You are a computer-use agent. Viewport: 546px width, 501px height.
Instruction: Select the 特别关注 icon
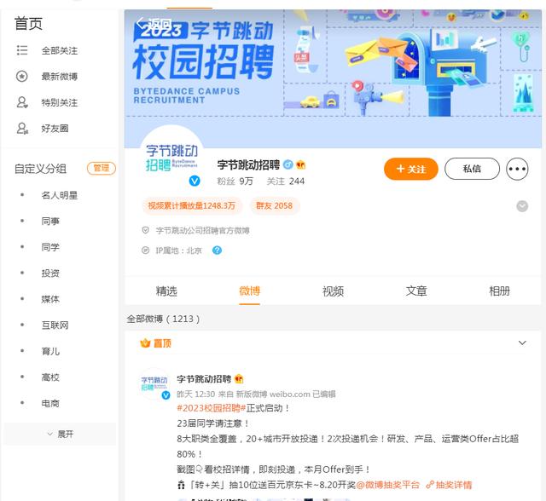point(22,102)
